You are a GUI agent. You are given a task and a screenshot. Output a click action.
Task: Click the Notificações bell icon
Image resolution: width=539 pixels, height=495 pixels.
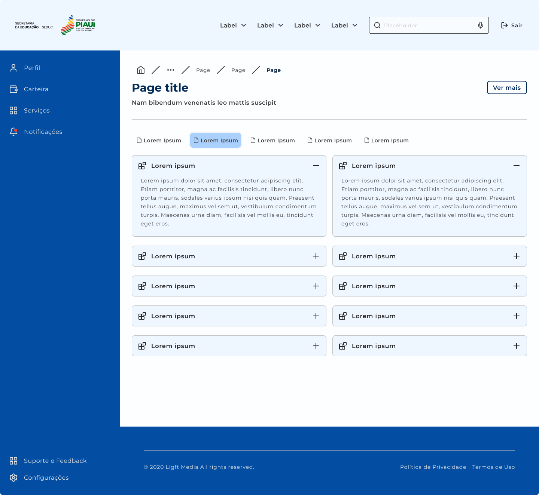coord(13,132)
